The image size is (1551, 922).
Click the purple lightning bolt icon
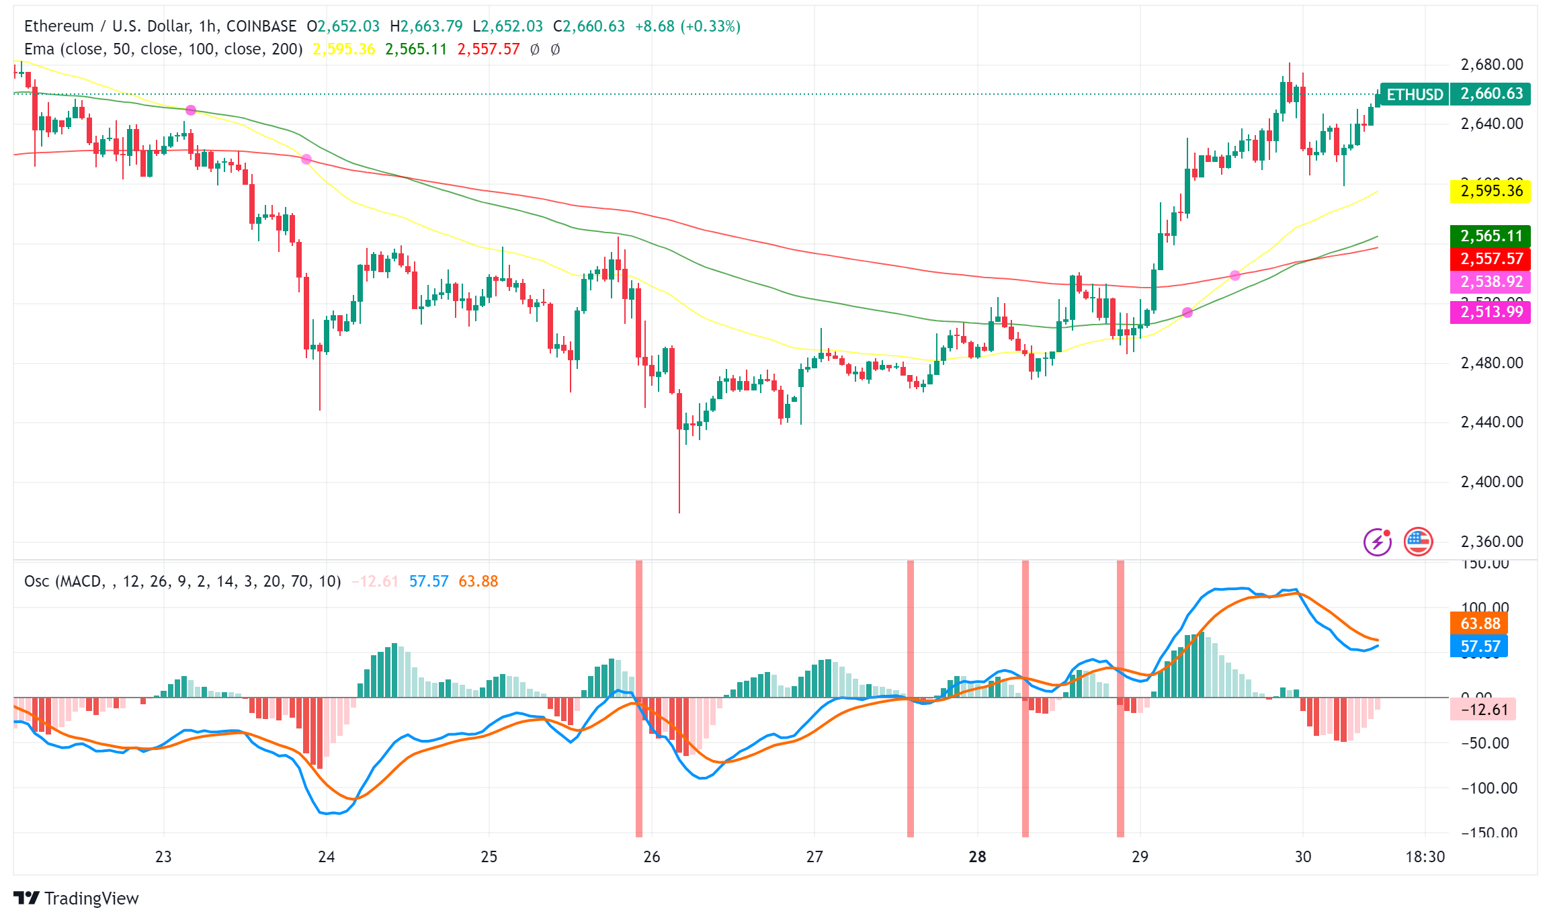tap(1378, 542)
